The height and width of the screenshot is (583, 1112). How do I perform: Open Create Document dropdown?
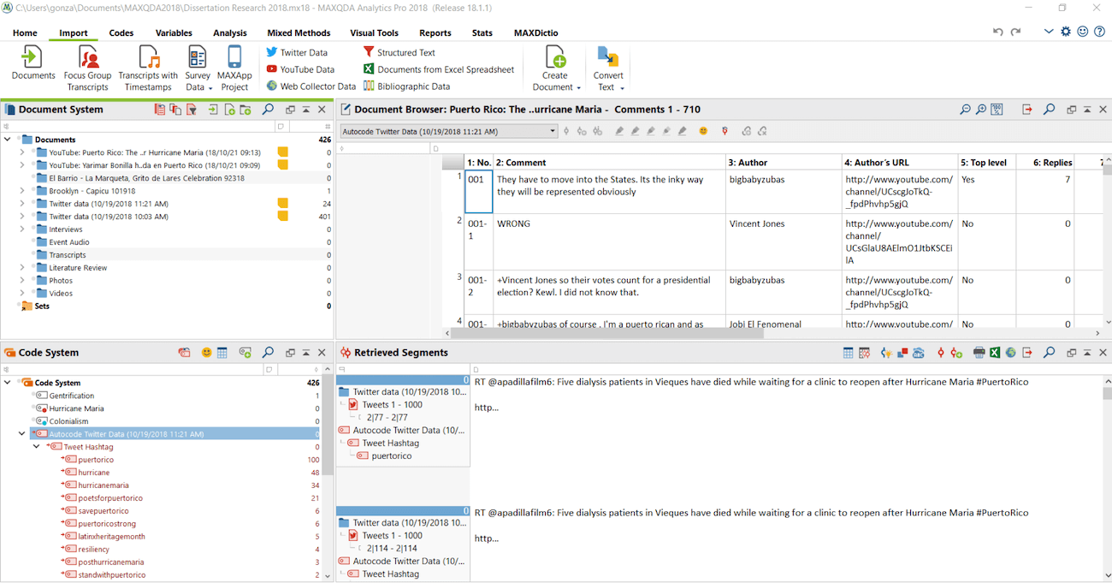pyautogui.click(x=556, y=68)
